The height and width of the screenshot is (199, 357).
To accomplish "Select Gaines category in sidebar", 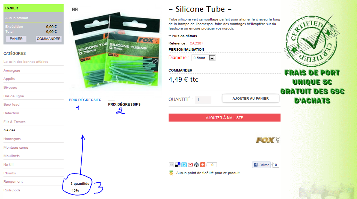I will [10, 130].
